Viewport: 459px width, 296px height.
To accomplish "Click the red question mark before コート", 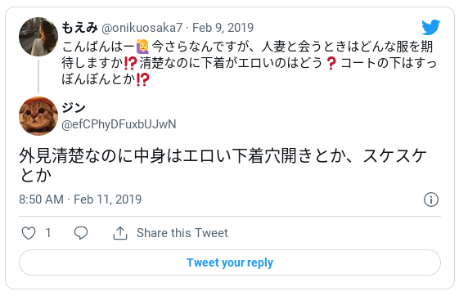I will pyautogui.click(x=331, y=63).
